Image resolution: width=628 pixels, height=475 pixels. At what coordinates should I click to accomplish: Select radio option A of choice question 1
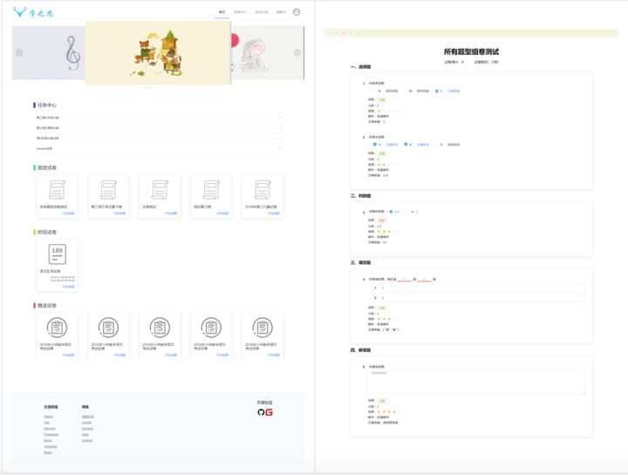pyautogui.click(x=374, y=92)
